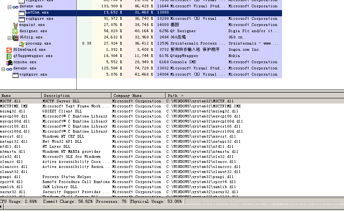Viewport: 344px width, 211px height.
Task: Click Processes count in the status bar
Action: tap(112, 201)
